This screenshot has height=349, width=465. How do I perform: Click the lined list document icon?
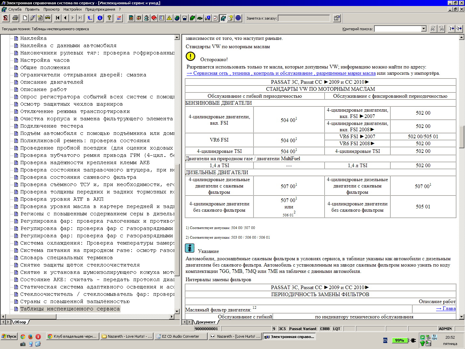(x=162, y=18)
